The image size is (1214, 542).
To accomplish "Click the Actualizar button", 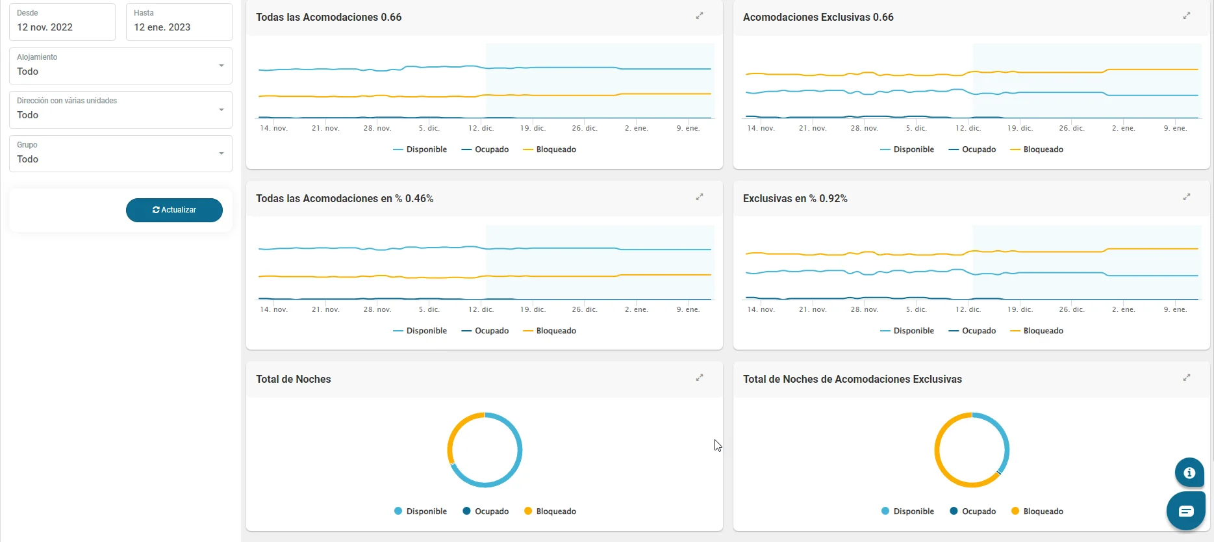I will [x=174, y=210].
